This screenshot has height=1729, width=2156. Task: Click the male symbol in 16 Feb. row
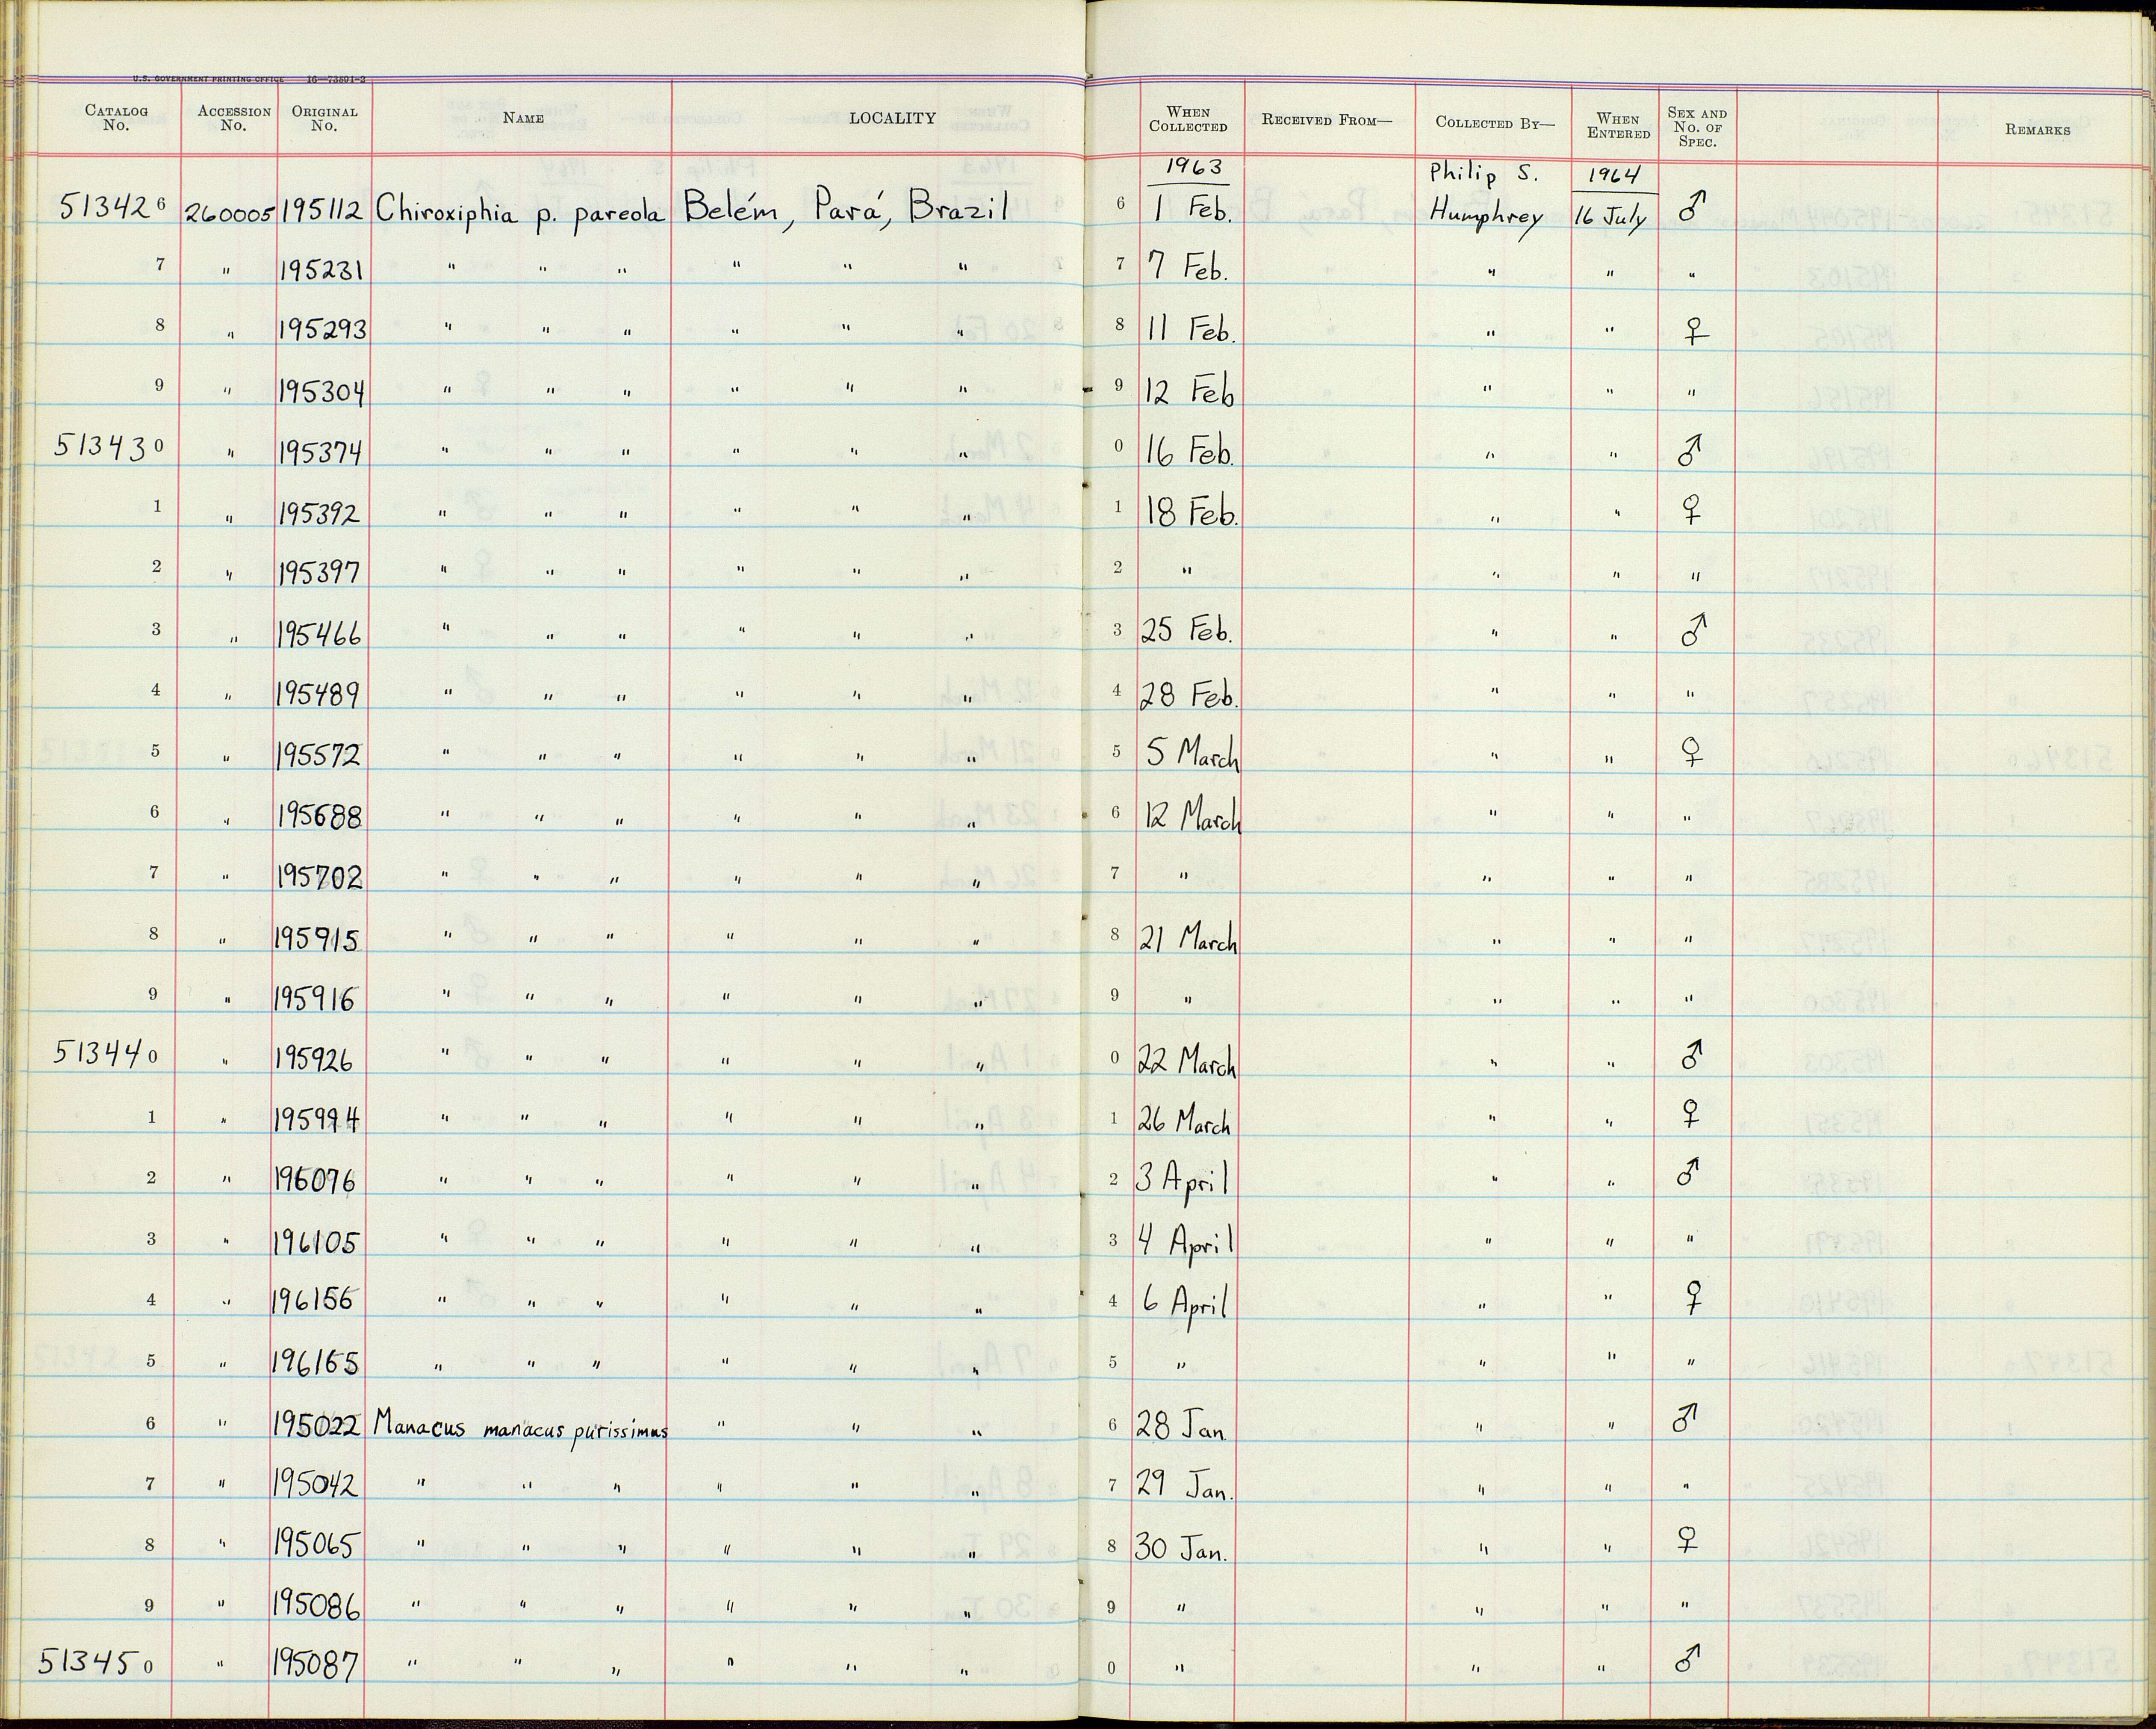tap(1690, 451)
